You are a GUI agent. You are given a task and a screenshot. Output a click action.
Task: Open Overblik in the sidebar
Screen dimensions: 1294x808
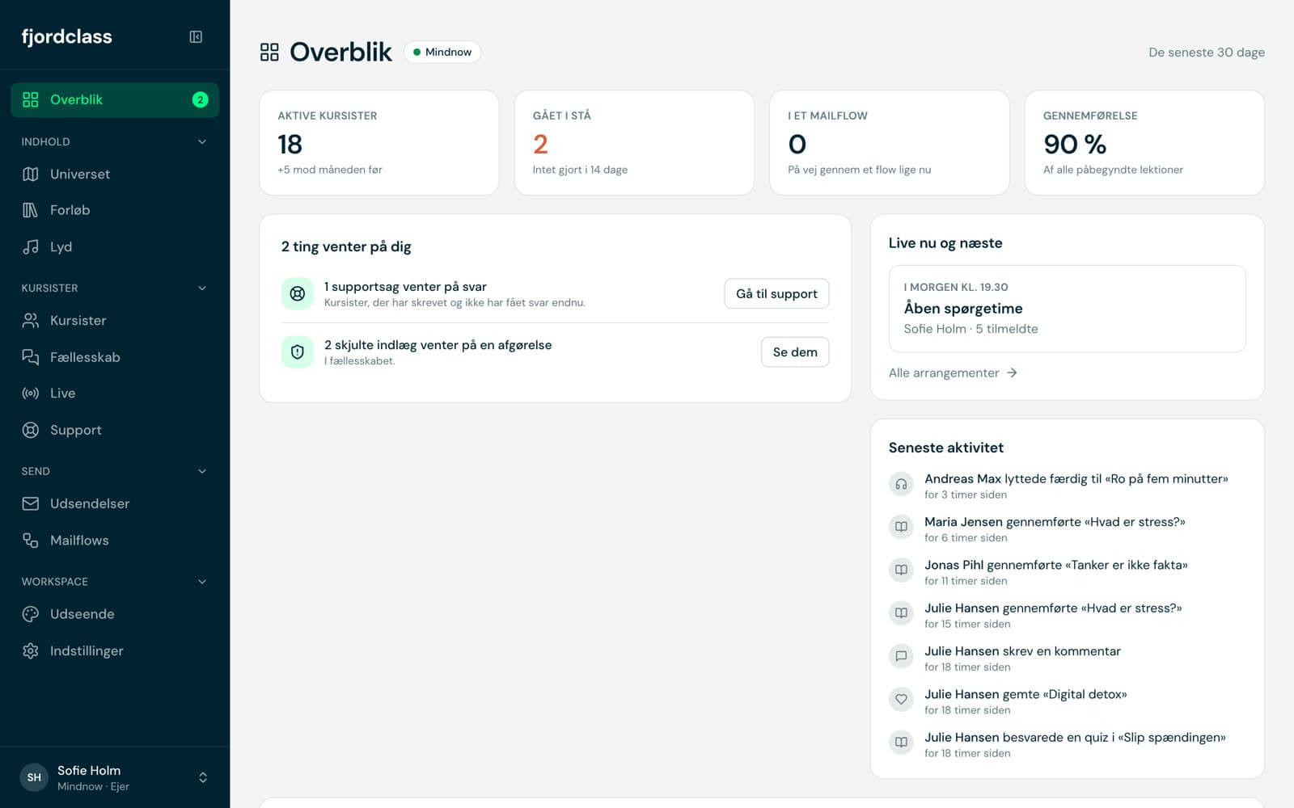point(115,99)
